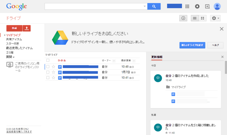227x135 pixels.
Task: Open the オーナー column filter dropdown
Action: point(114,61)
